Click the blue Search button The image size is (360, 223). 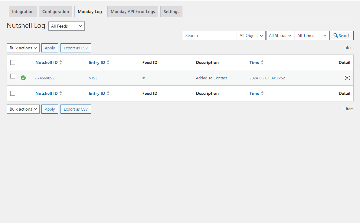[x=342, y=35]
